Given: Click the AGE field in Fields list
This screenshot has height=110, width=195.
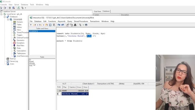Looking at the screenshot, I should [31, 65].
